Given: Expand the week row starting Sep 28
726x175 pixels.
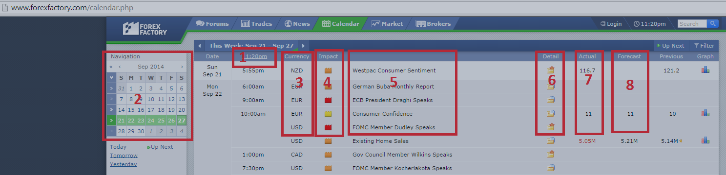Looking at the screenshot, I should click(111, 131).
